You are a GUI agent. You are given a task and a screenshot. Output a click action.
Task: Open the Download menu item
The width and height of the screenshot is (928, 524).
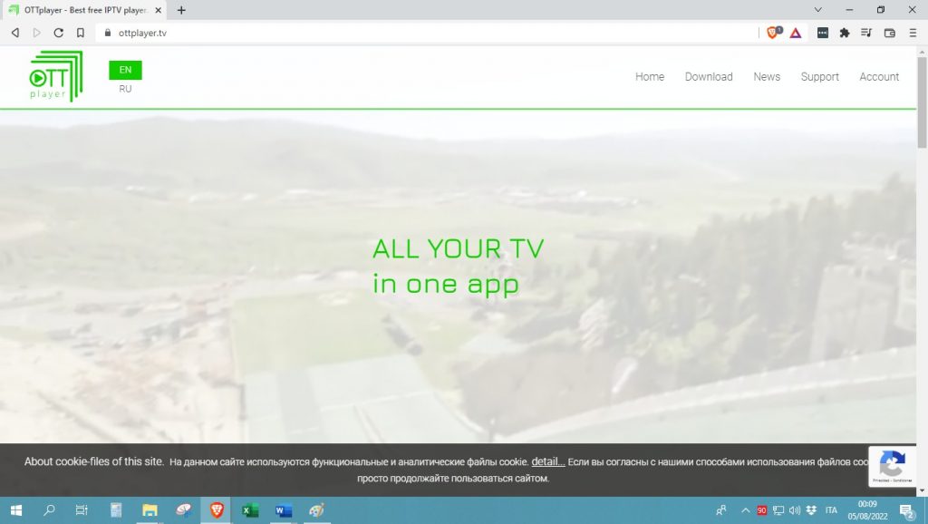click(x=708, y=77)
